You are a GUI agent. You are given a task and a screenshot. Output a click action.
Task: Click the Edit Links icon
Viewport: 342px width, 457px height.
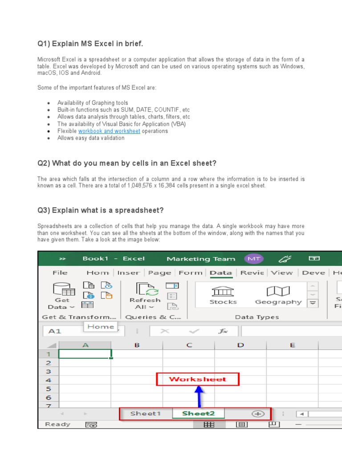tap(173, 306)
